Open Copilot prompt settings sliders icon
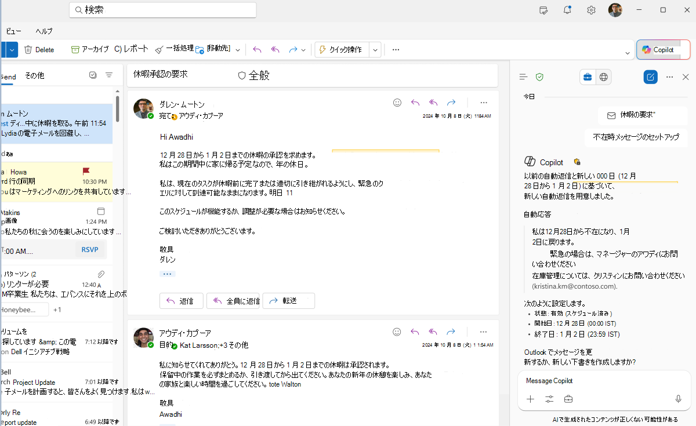The image size is (696, 426). (x=549, y=399)
